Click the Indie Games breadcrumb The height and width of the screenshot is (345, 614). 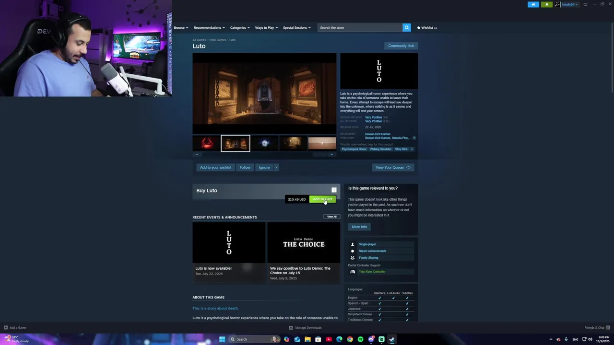click(217, 40)
